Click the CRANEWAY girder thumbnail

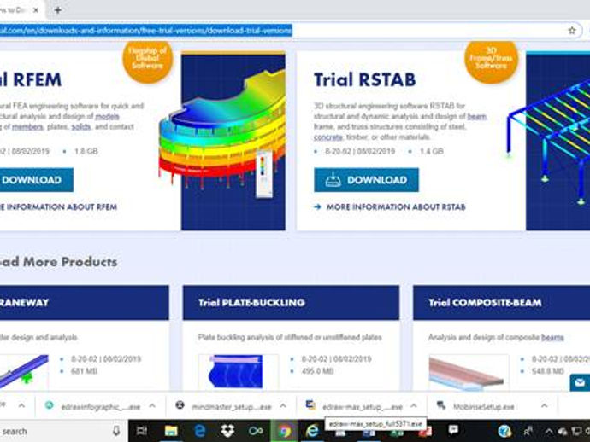pos(24,371)
